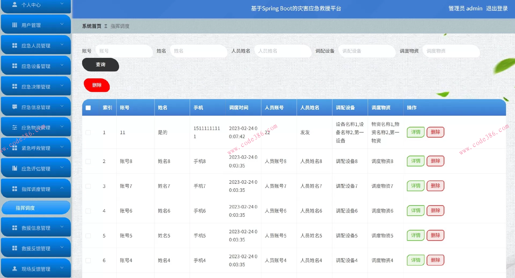Click the 应急物资管理 sliders icon

[x=15, y=127]
